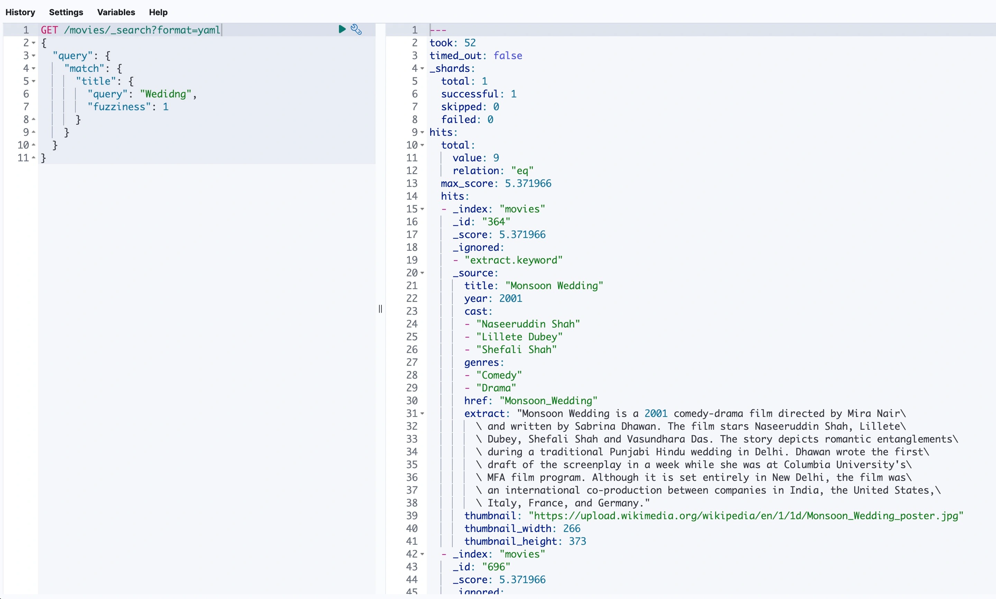The width and height of the screenshot is (996, 599).
Task: Fold the root brace on request line 2
Action: (x=34, y=43)
